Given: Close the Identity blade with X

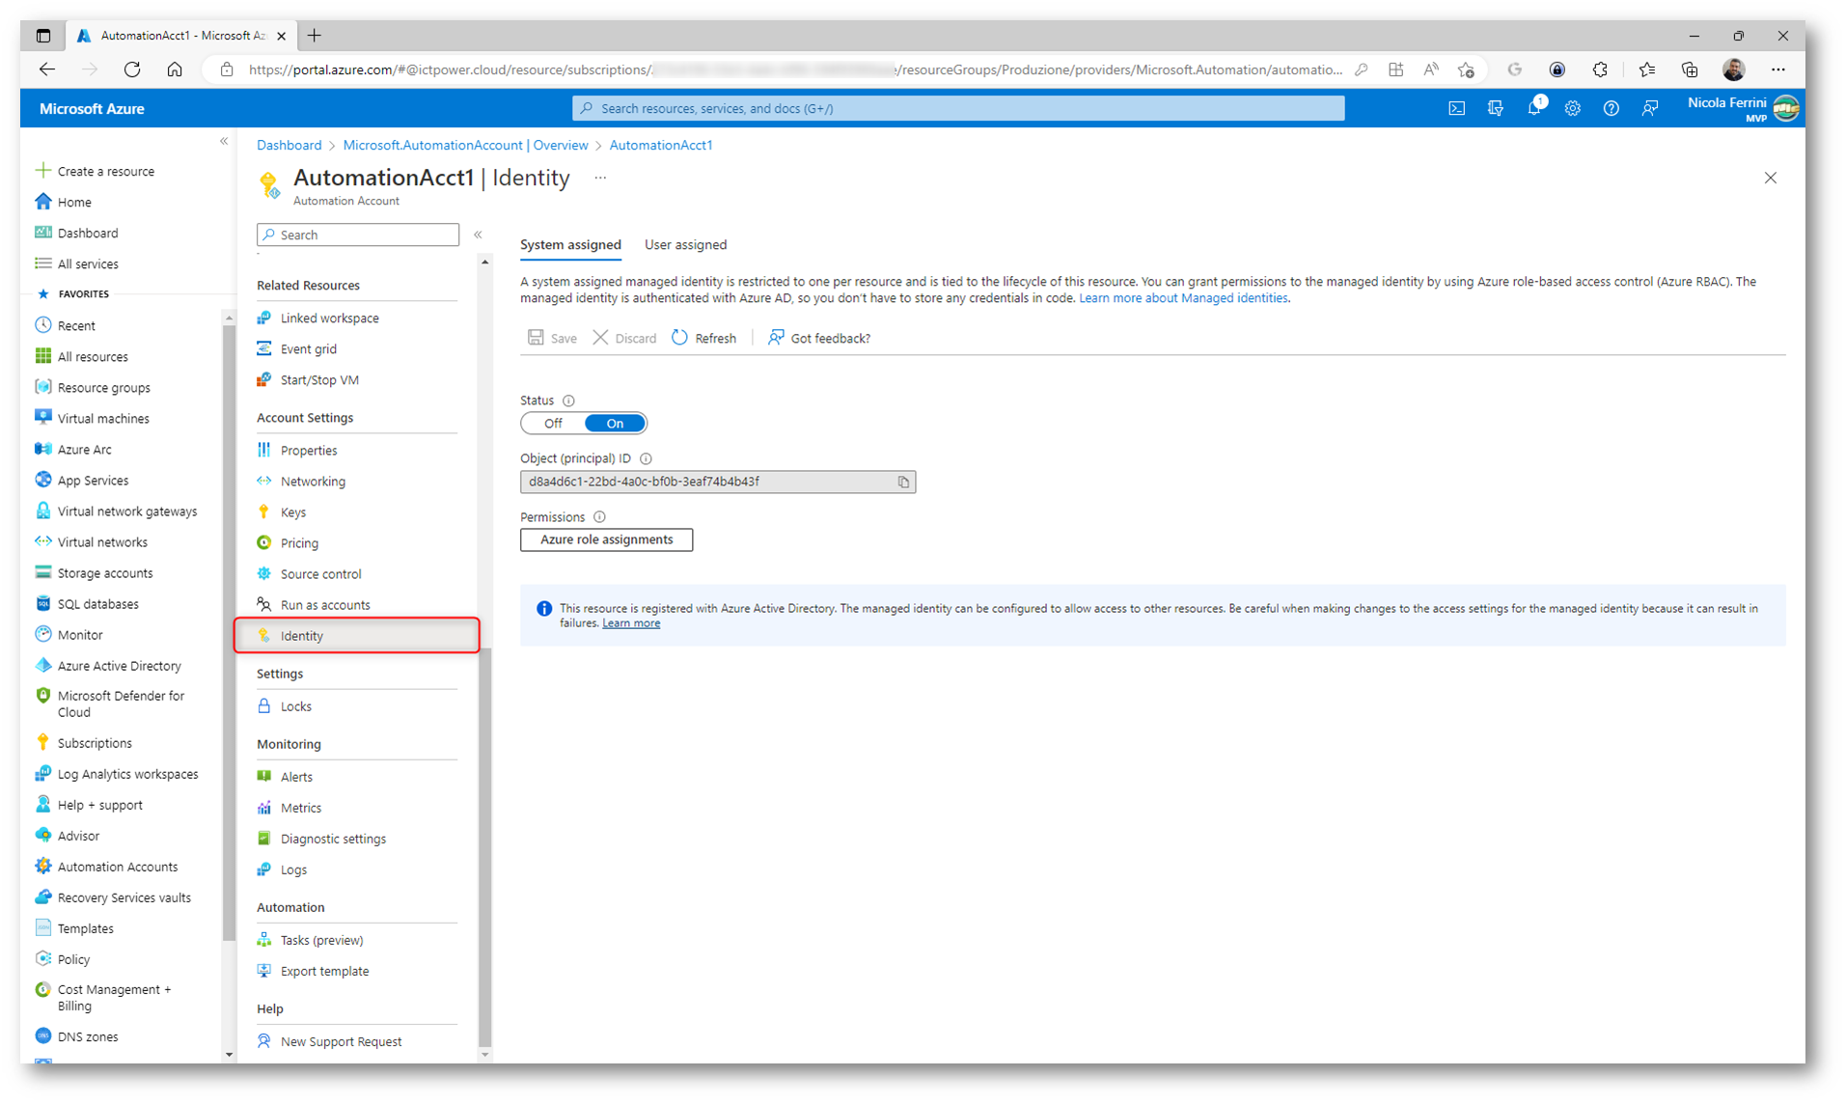Looking at the screenshot, I should pyautogui.click(x=1770, y=178).
